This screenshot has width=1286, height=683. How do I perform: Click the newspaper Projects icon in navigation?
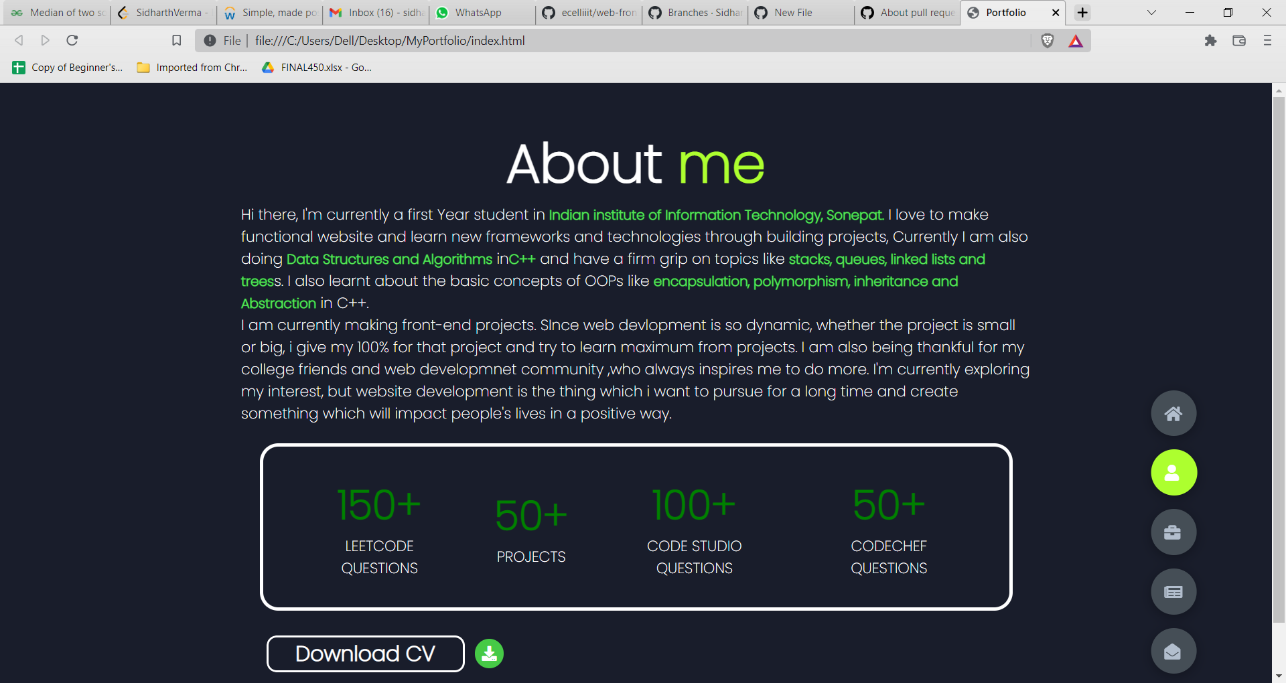[1173, 591]
